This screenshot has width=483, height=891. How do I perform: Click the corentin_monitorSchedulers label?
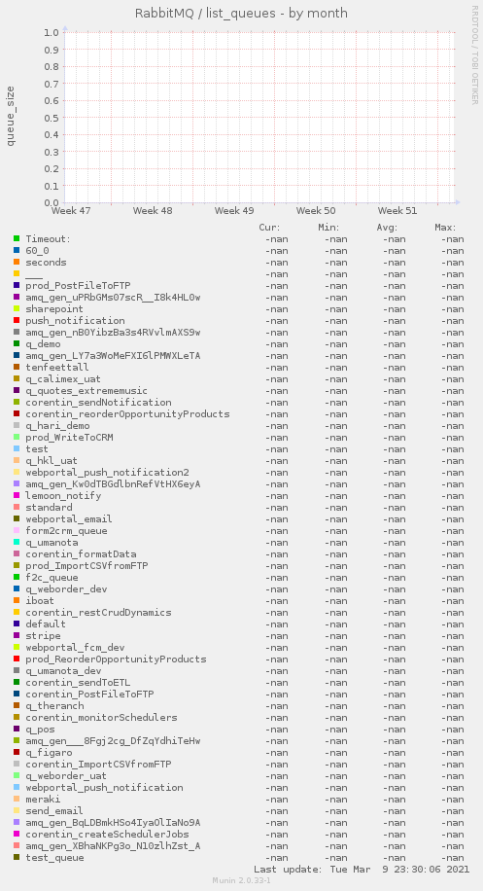(x=101, y=718)
